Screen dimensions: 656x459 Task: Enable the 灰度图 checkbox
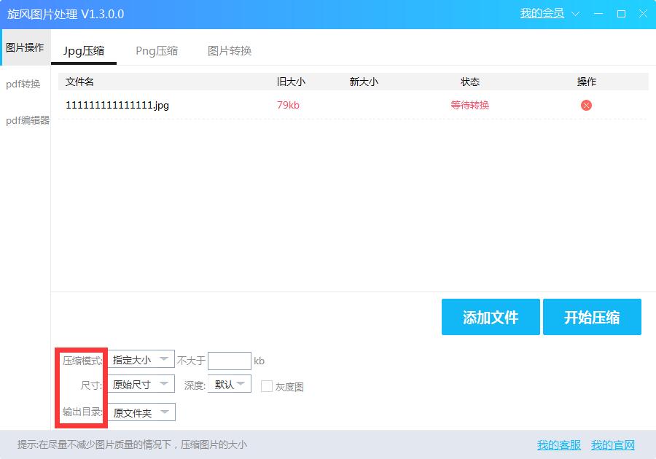(267, 385)
